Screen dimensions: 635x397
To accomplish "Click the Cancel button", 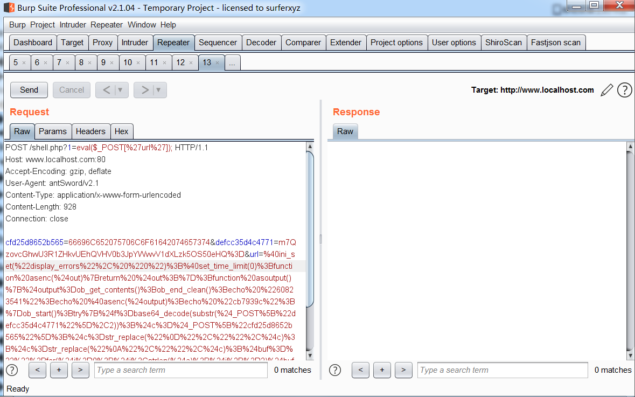I will (x=72, y=90).
